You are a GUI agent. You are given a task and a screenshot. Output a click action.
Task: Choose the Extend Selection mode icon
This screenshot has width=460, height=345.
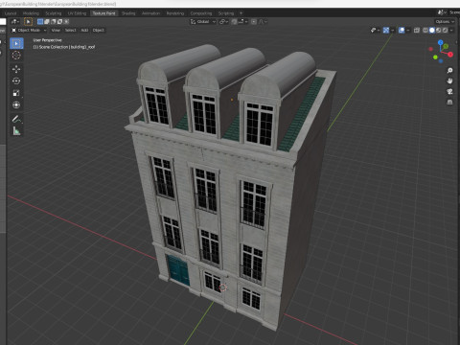47,22
